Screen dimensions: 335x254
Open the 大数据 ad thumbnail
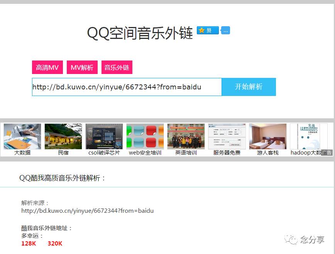22,136
